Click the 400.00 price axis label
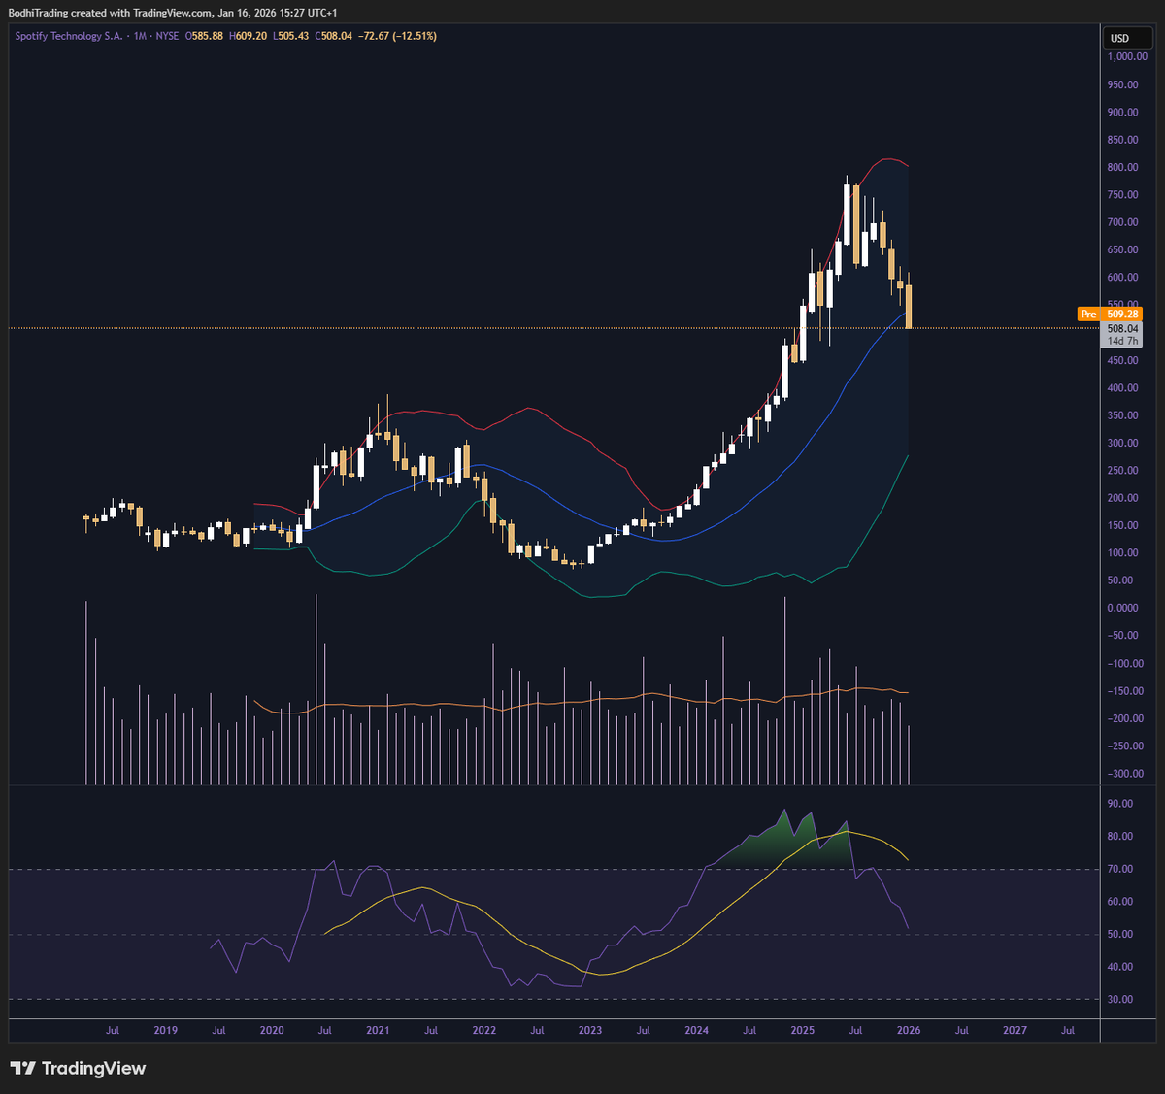The height and width of the screenshot is (1094, 1165). tap(1123, 388)
